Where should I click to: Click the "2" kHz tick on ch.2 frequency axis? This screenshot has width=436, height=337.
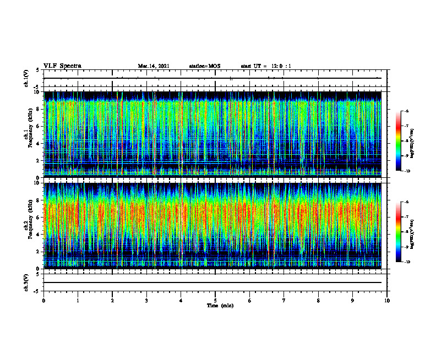point(39,252)
